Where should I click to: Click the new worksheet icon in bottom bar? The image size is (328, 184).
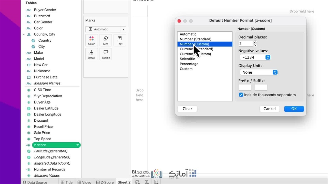coord(138,182)
